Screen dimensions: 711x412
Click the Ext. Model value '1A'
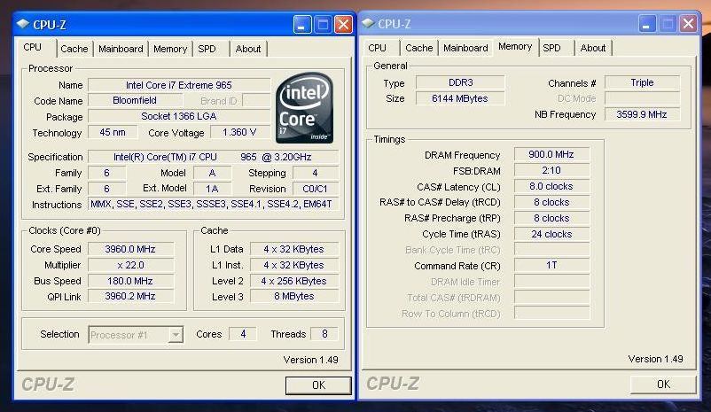click(212, 189)
